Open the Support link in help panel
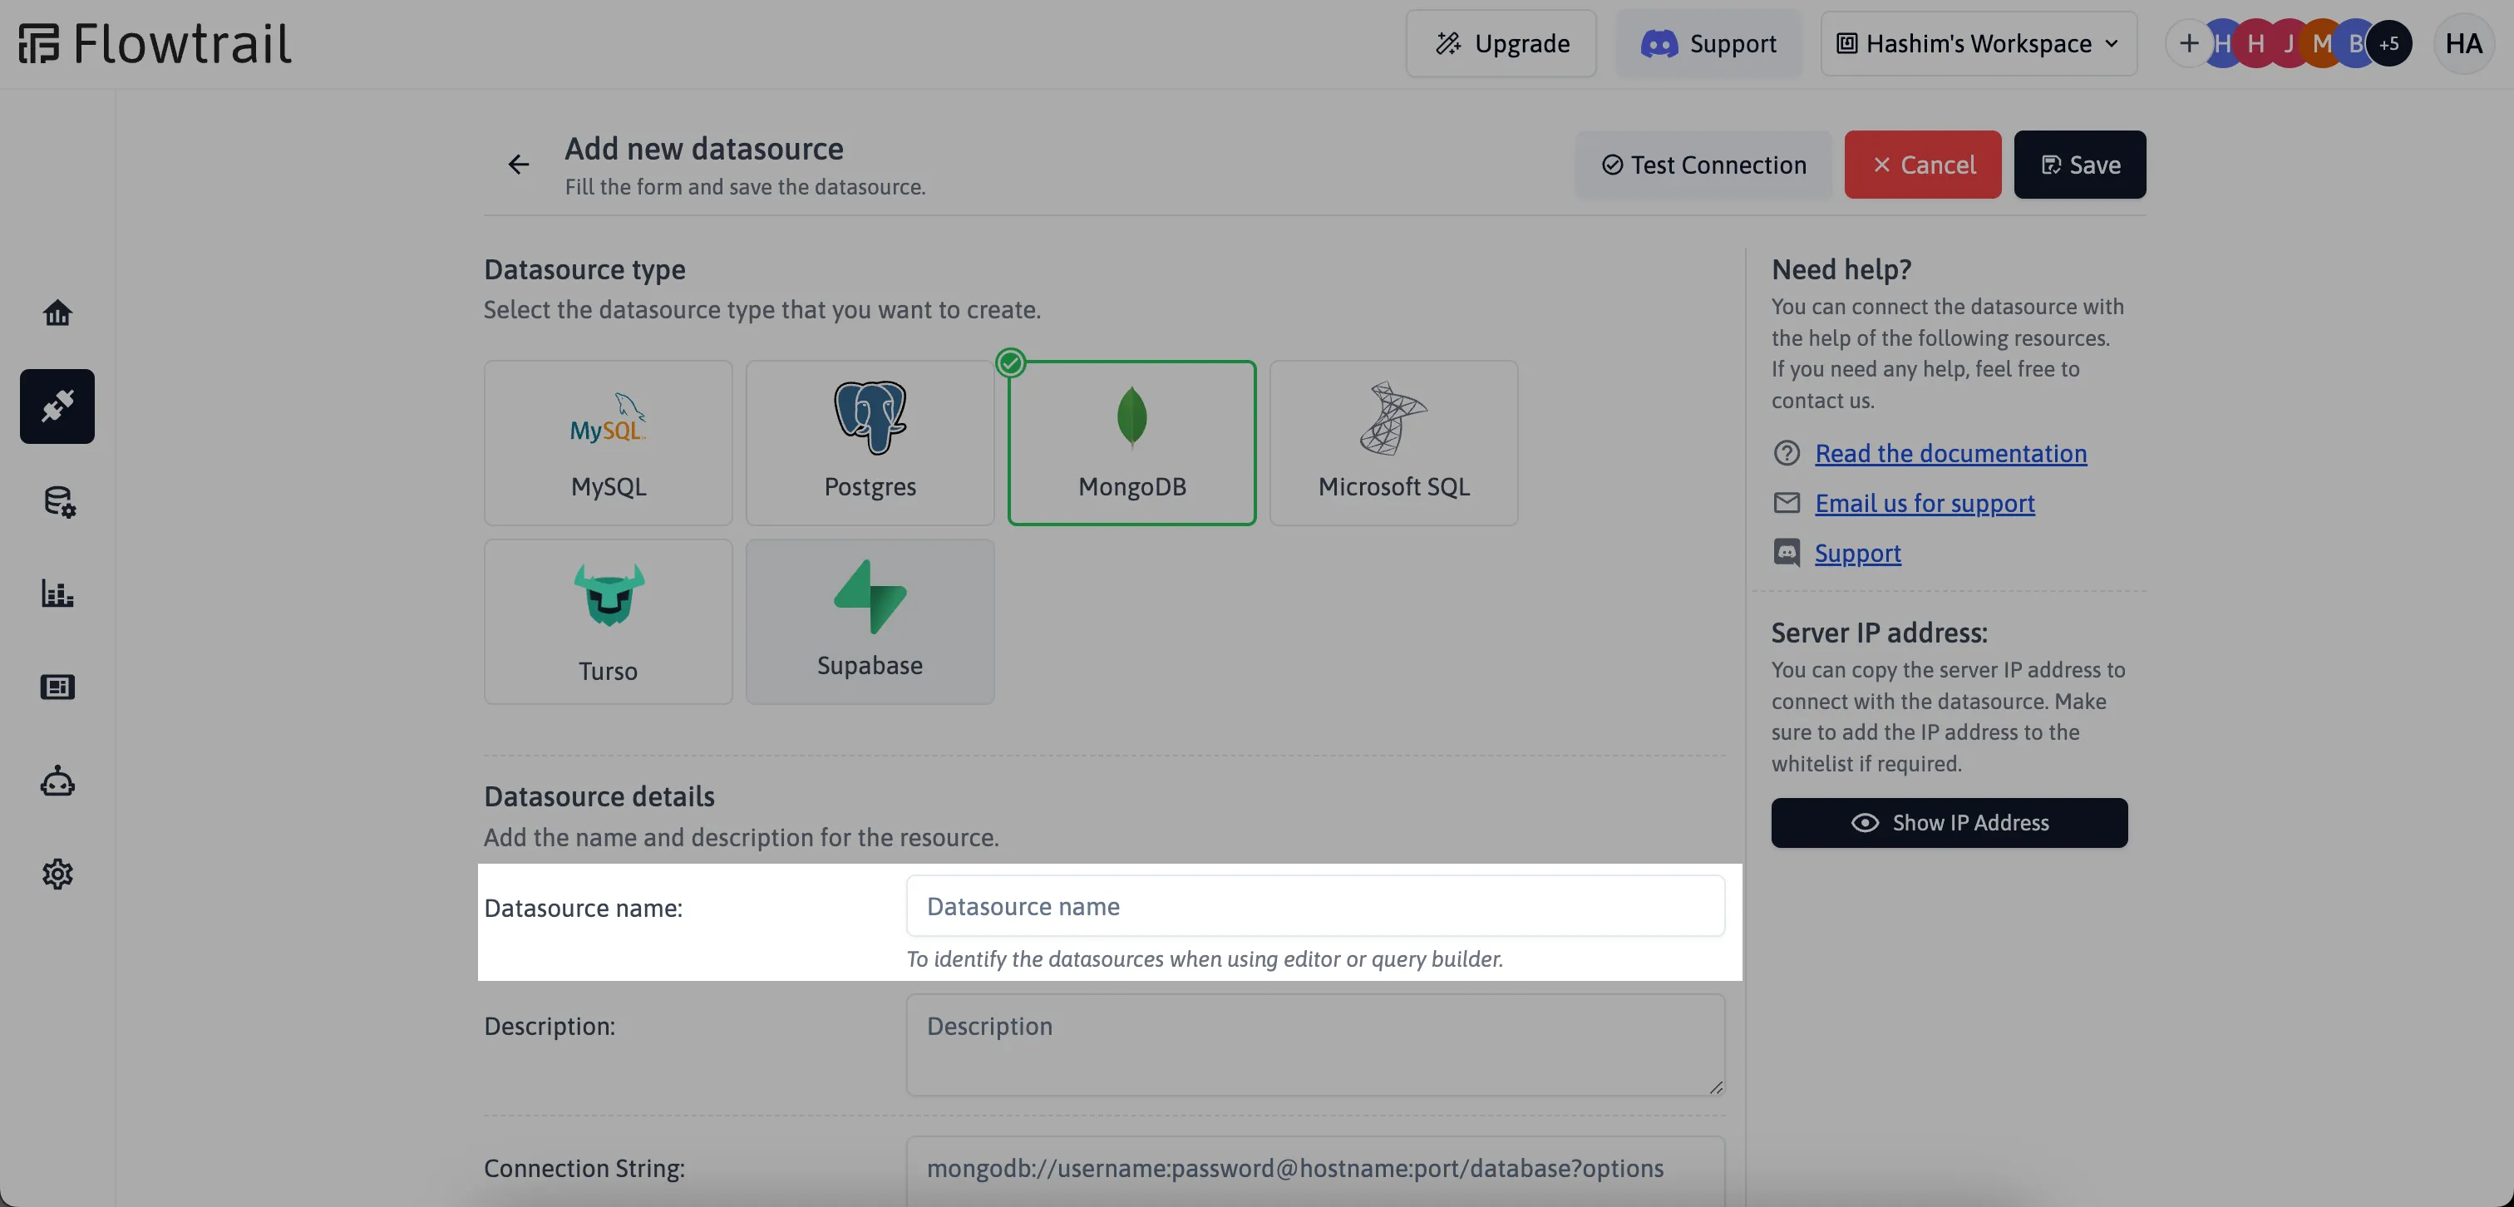The width and height of the screenshot is (2514, 1207). coord(1857,552)
